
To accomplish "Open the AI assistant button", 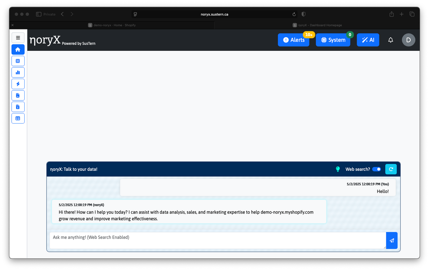I will (368, 40).
